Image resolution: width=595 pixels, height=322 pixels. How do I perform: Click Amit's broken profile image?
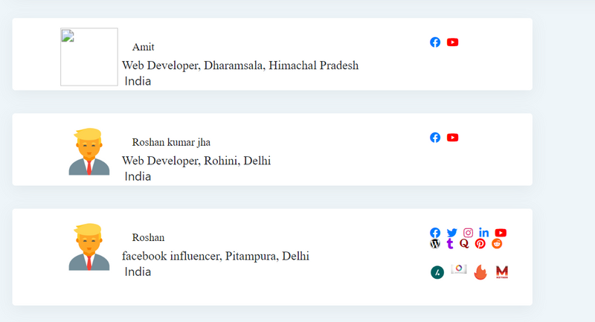coord(89,57)
